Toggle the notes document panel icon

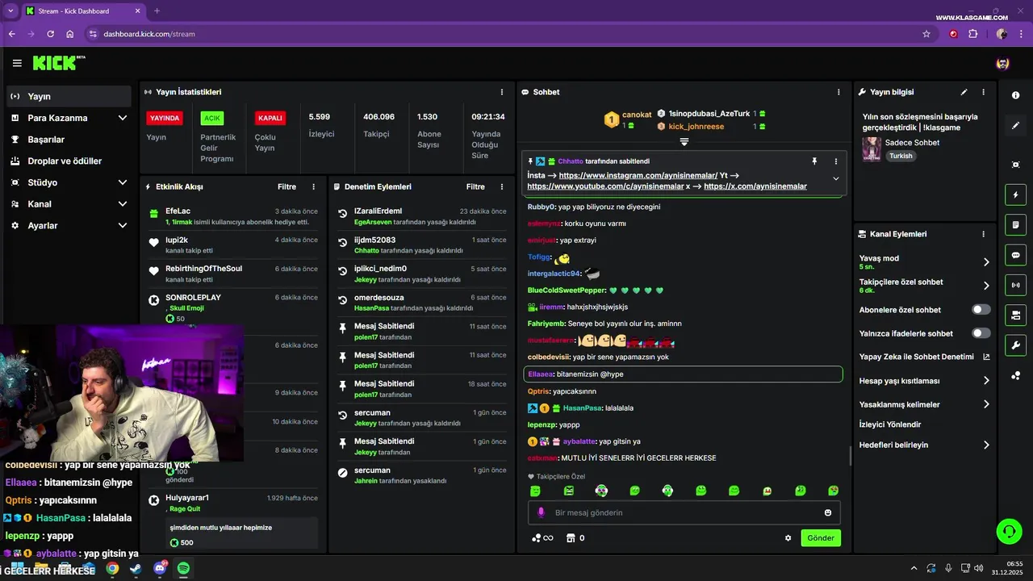(x=1015, y=224)
